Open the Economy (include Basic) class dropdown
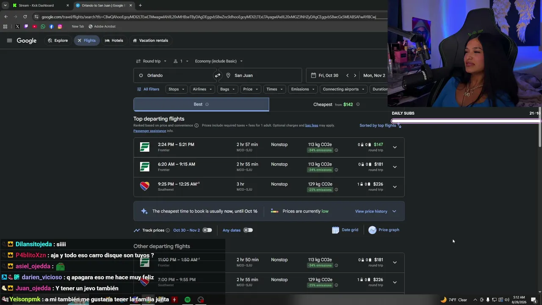The width and height of the screenshot is (542, 305). (219, 61)
